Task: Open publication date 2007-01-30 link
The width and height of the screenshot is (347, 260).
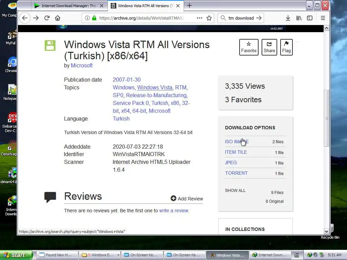Action: point(127,80)
